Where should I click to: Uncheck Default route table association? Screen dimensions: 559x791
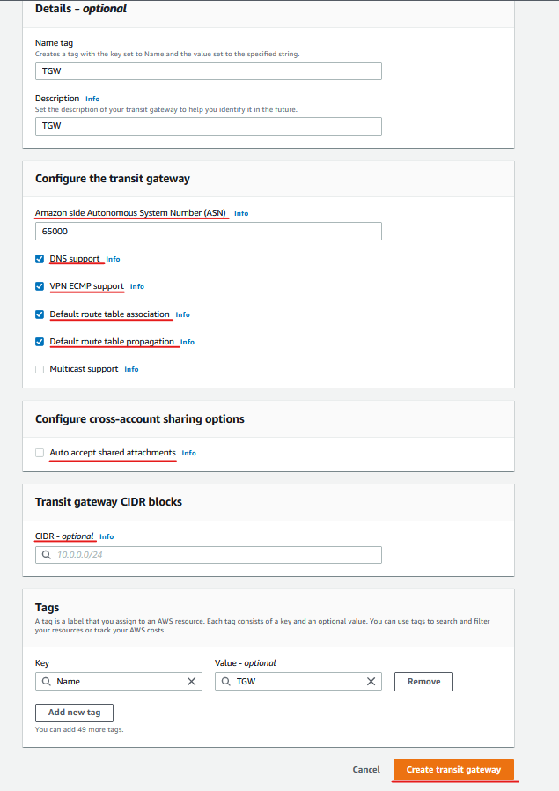click(40, 314)
